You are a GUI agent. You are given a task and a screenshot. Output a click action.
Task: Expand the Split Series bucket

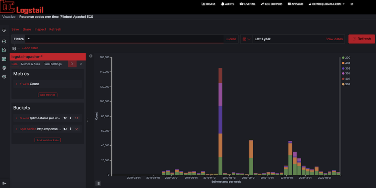16,129
